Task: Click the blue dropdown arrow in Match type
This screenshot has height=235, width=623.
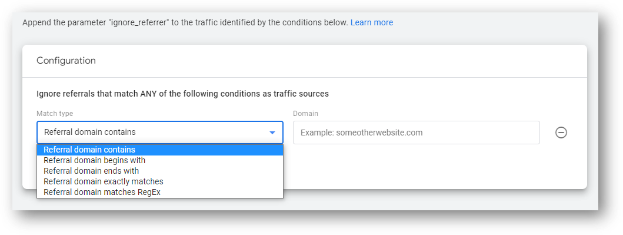Action: coord(272,133)
